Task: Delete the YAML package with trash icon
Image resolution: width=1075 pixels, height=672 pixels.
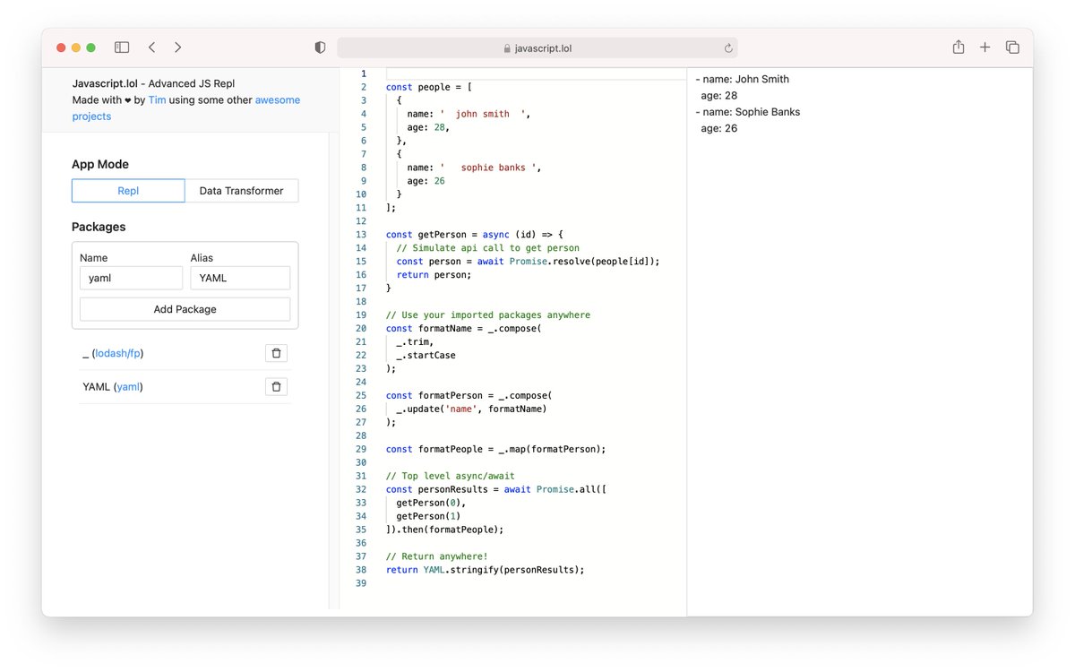Action: 276,387
